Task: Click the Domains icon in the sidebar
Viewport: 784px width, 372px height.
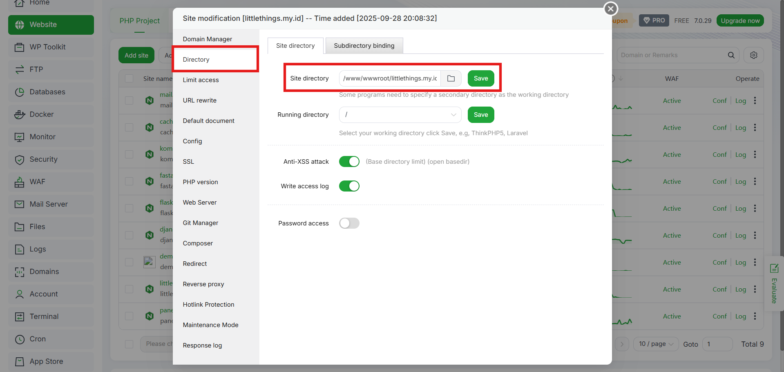Action: point(20,272)
